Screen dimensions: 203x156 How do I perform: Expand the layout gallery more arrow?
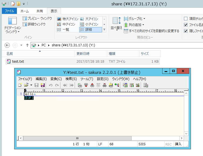104,29
